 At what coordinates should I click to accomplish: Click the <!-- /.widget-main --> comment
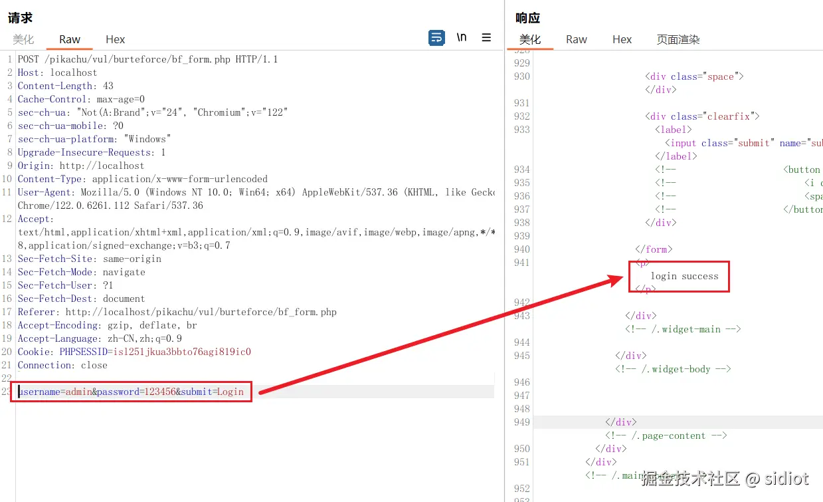pos(683,329)
